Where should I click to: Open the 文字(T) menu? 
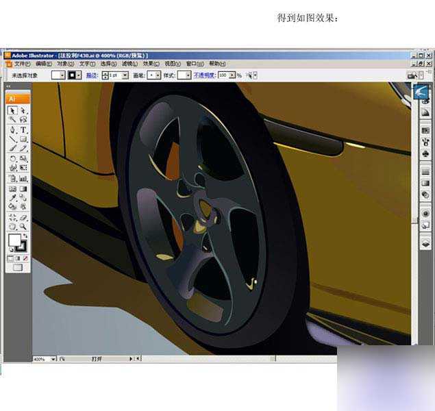point(87,64)
